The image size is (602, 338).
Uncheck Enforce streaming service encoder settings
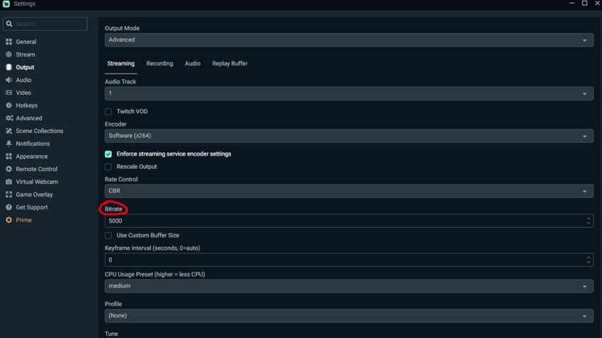pyautogui.click(x=108, y=154)
